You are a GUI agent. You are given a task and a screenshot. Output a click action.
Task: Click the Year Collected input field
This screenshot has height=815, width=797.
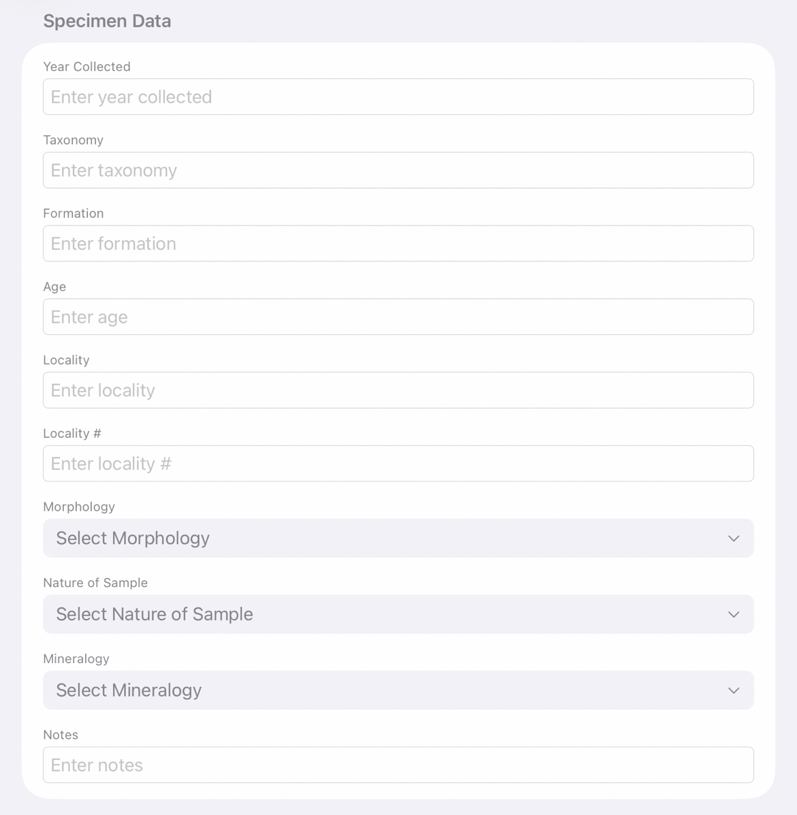pos(398,97)
